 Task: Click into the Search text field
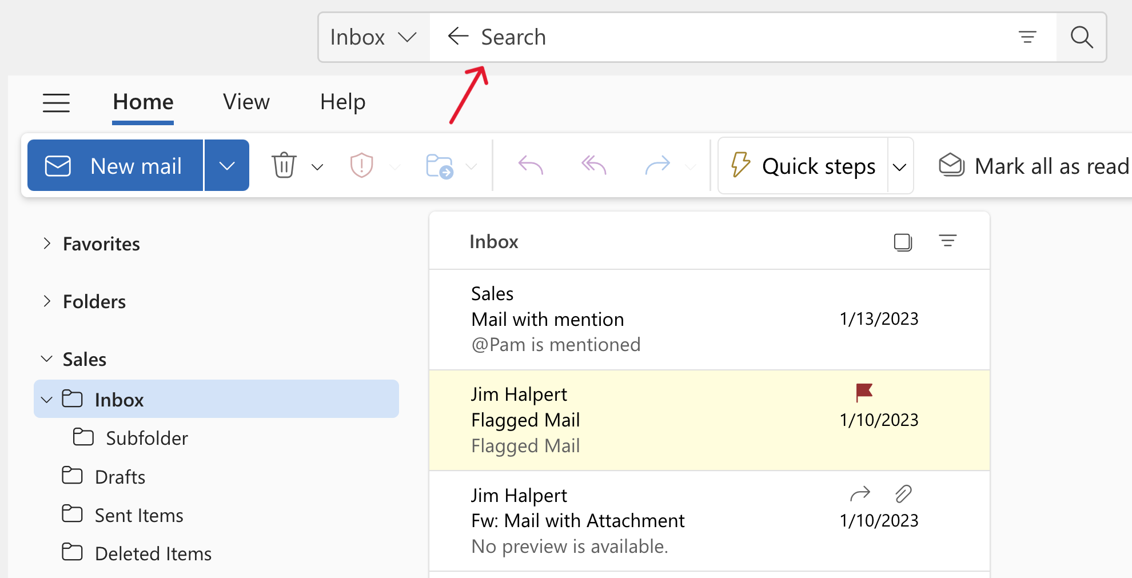(743, 37)
